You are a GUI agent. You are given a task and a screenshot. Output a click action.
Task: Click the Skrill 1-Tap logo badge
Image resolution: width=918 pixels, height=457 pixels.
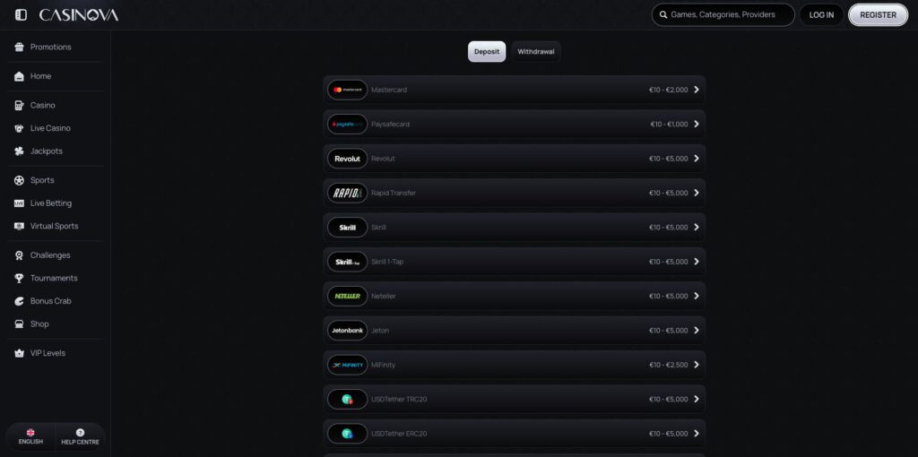pyautogui.click(x=347, y=262)
